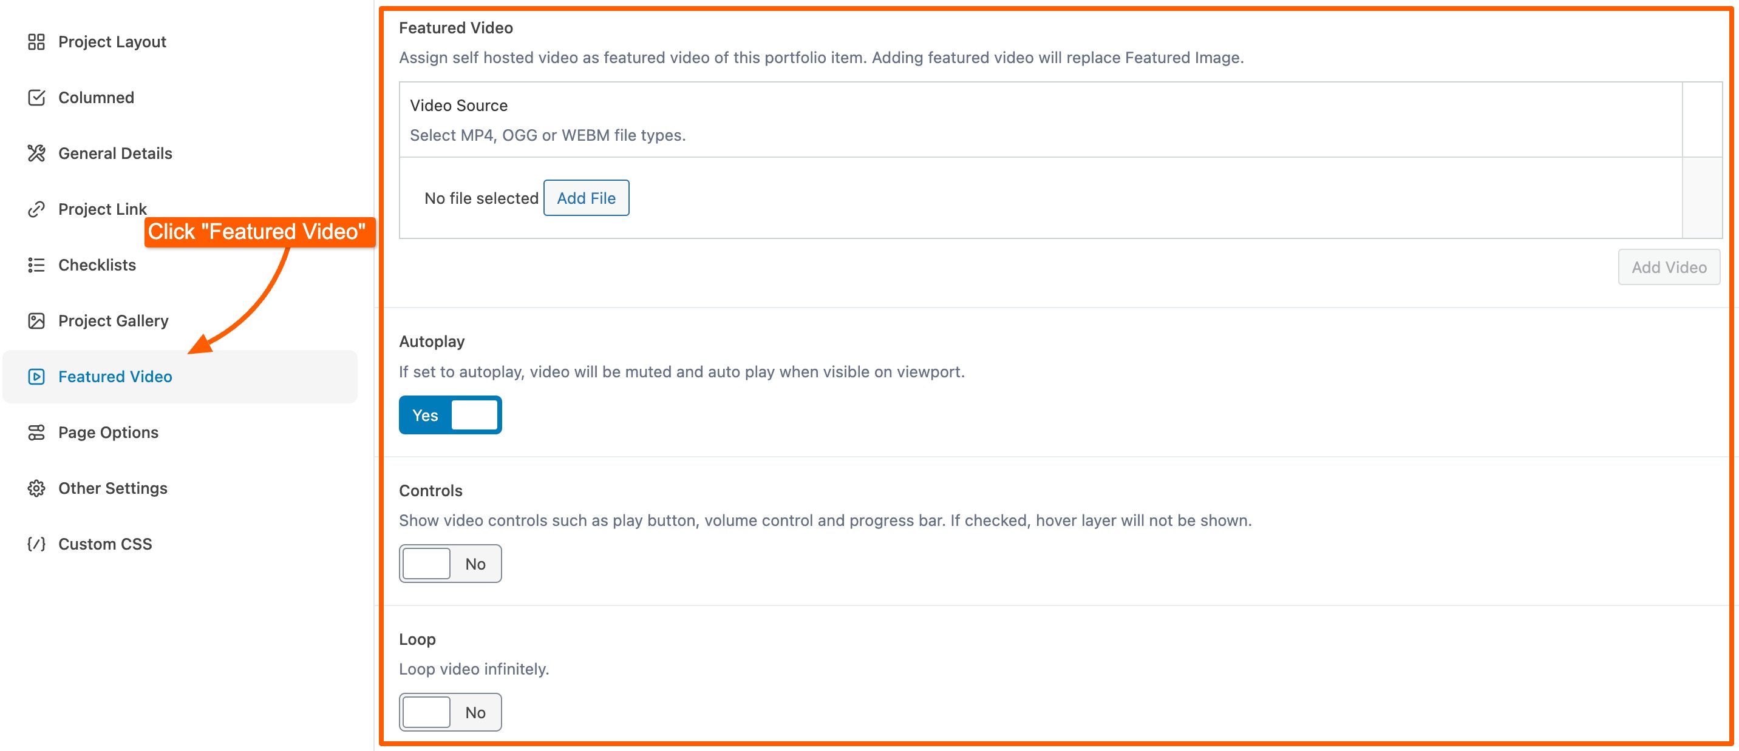The width and height of the screenshot is (1739, 751).
Task: Click the Page Options toggles icon
Action: click(x=36, y=433)
